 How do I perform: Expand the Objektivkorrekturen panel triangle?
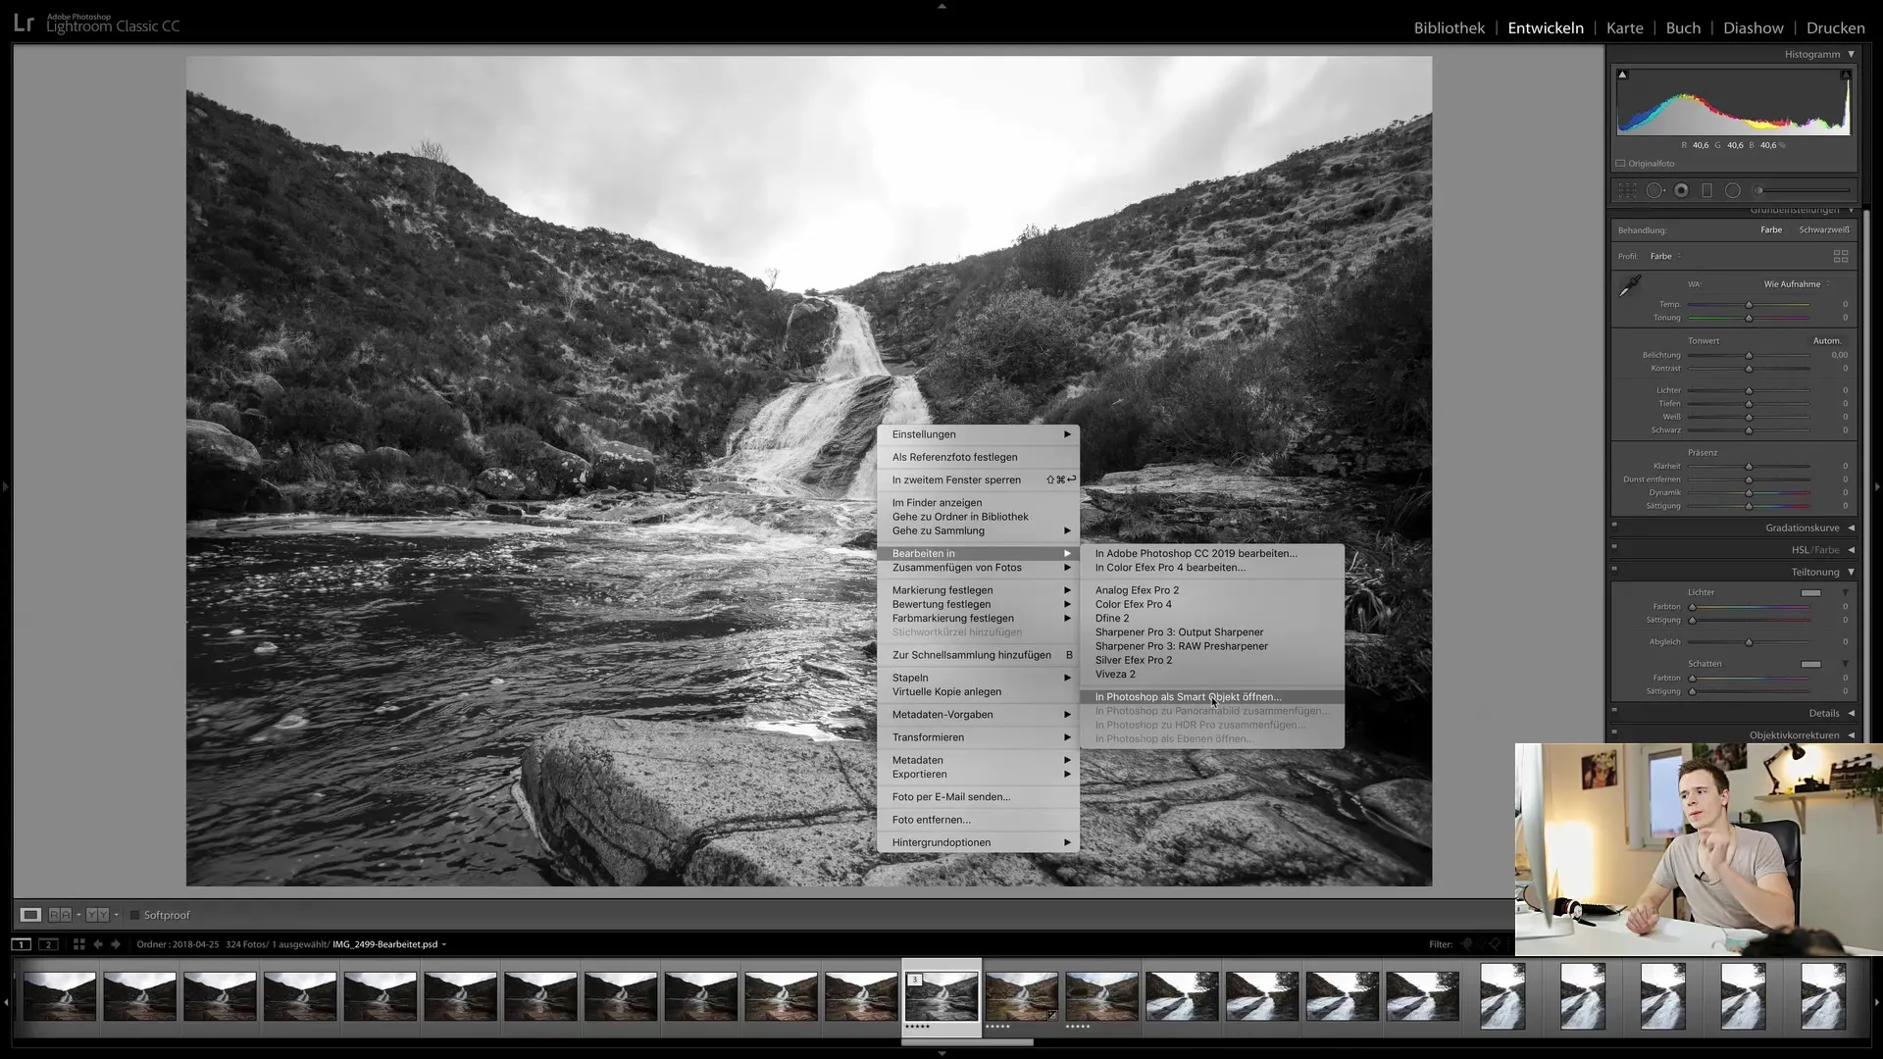pos(1852,735)
